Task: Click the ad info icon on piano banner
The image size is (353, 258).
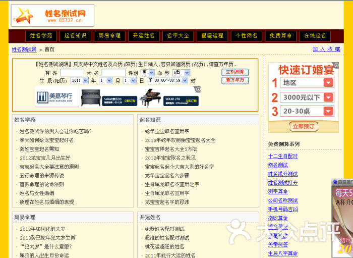Action: point(198,89)
